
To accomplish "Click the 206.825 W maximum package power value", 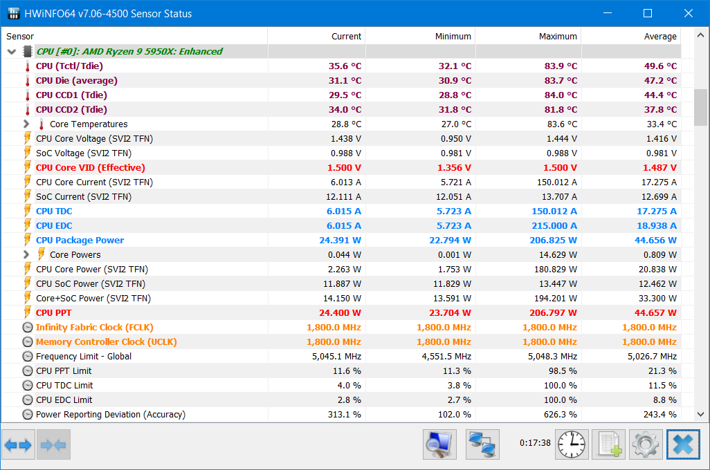I will pyautogui.click(x=554, y=241).
